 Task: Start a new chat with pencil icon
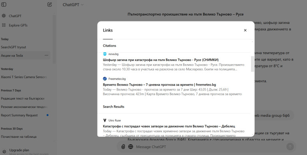tap(50, 4)
